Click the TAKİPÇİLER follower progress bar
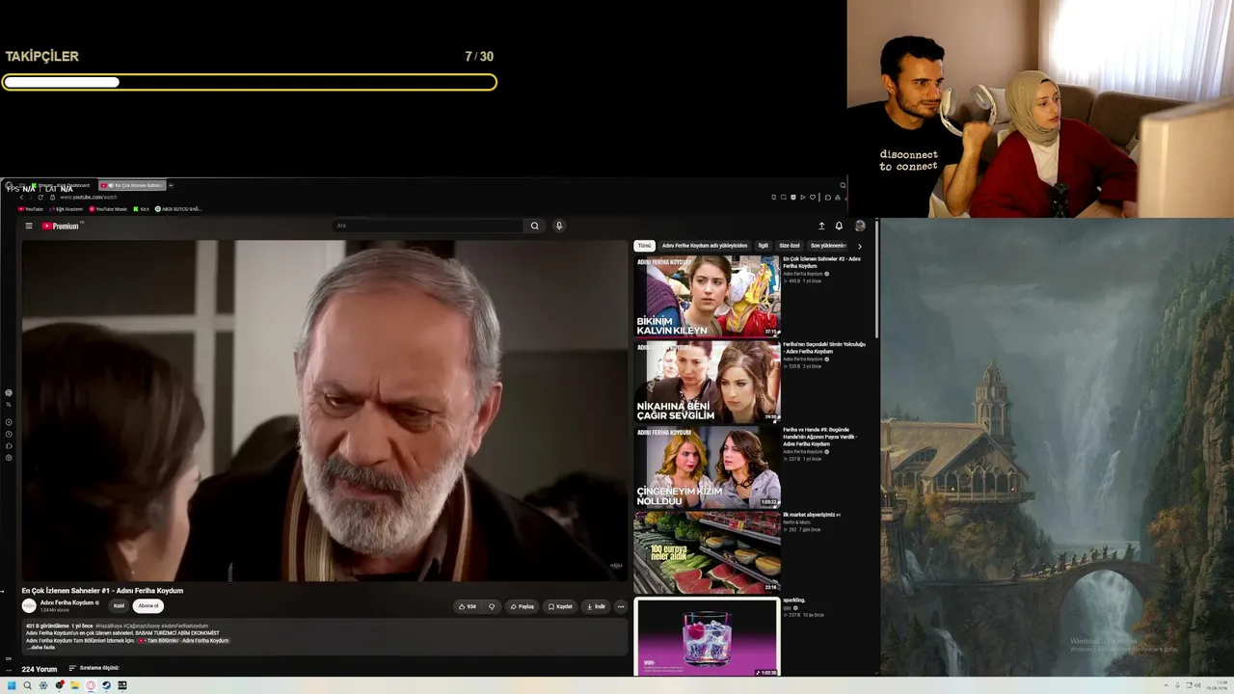The image size is (1234, 694). point(250,83)
